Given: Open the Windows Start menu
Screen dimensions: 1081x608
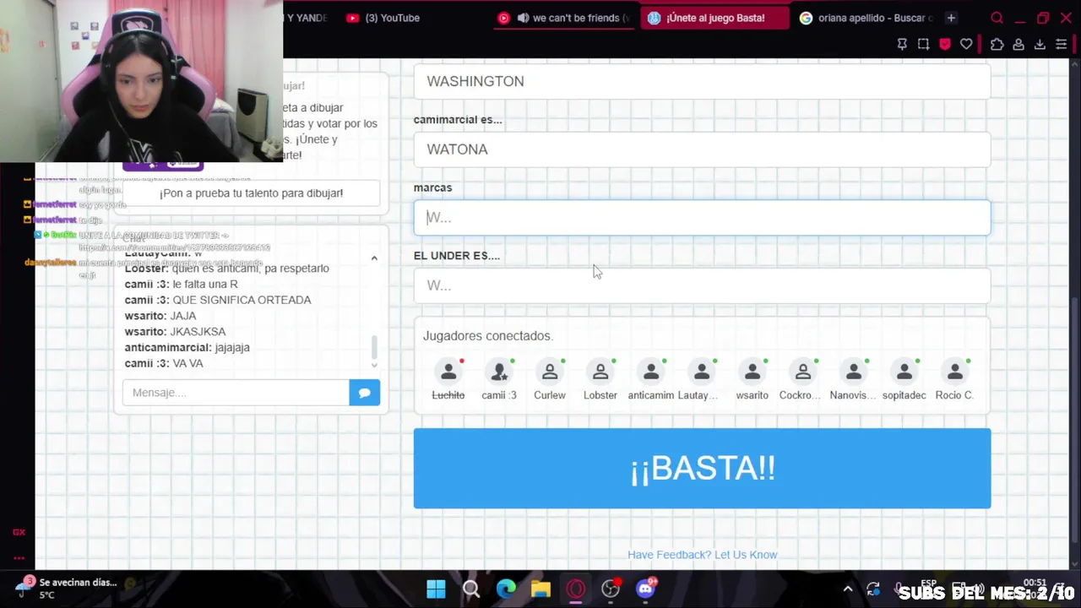Looking at the screenshot, I should (x=436, y=589).
